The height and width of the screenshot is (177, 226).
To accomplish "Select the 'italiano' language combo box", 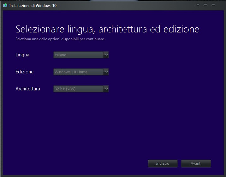I will point(81,55).
